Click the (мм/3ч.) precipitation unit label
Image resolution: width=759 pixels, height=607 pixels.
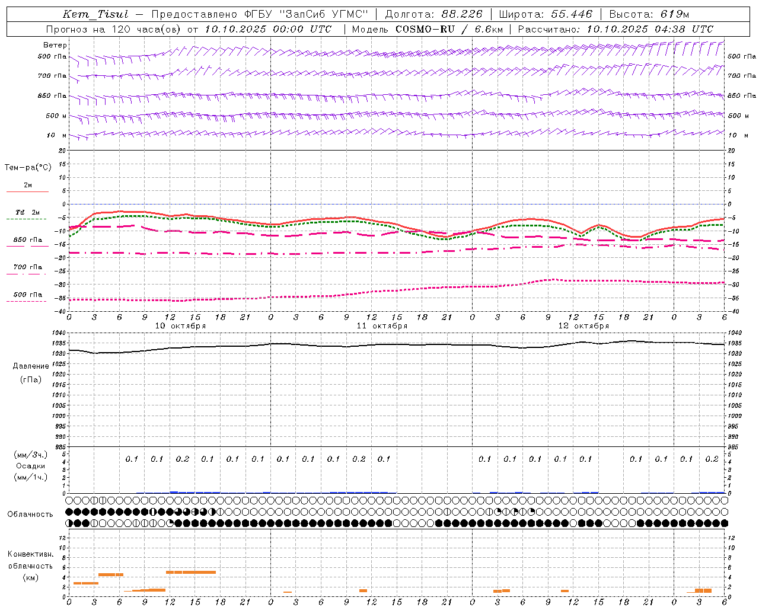[31, 455]
